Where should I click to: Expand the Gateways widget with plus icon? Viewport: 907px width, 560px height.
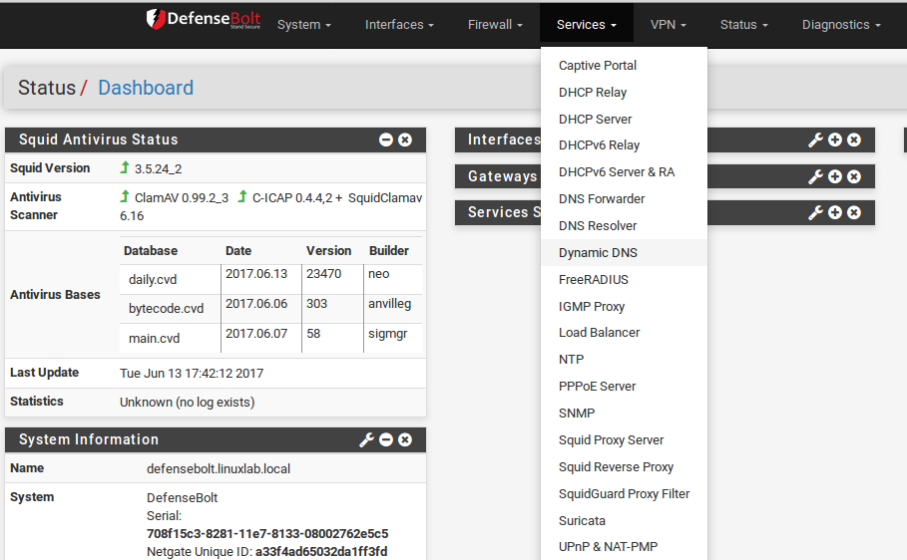pos(835,176)
